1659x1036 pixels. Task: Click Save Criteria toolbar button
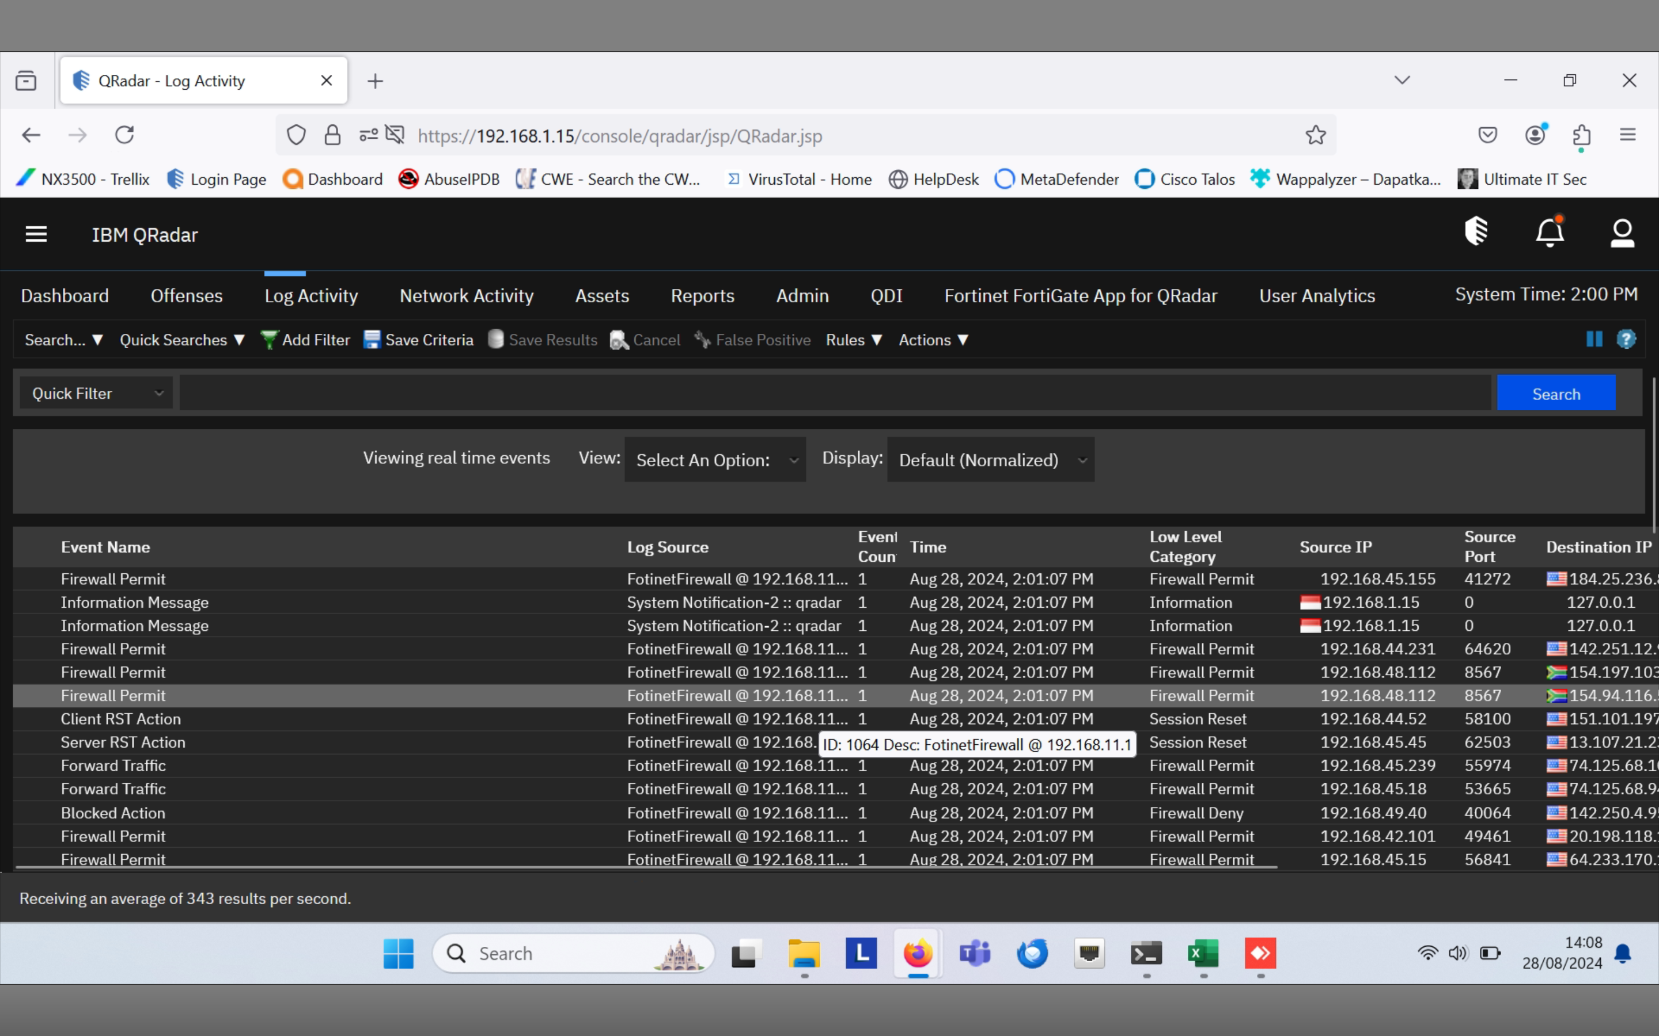tap(418, 340)
